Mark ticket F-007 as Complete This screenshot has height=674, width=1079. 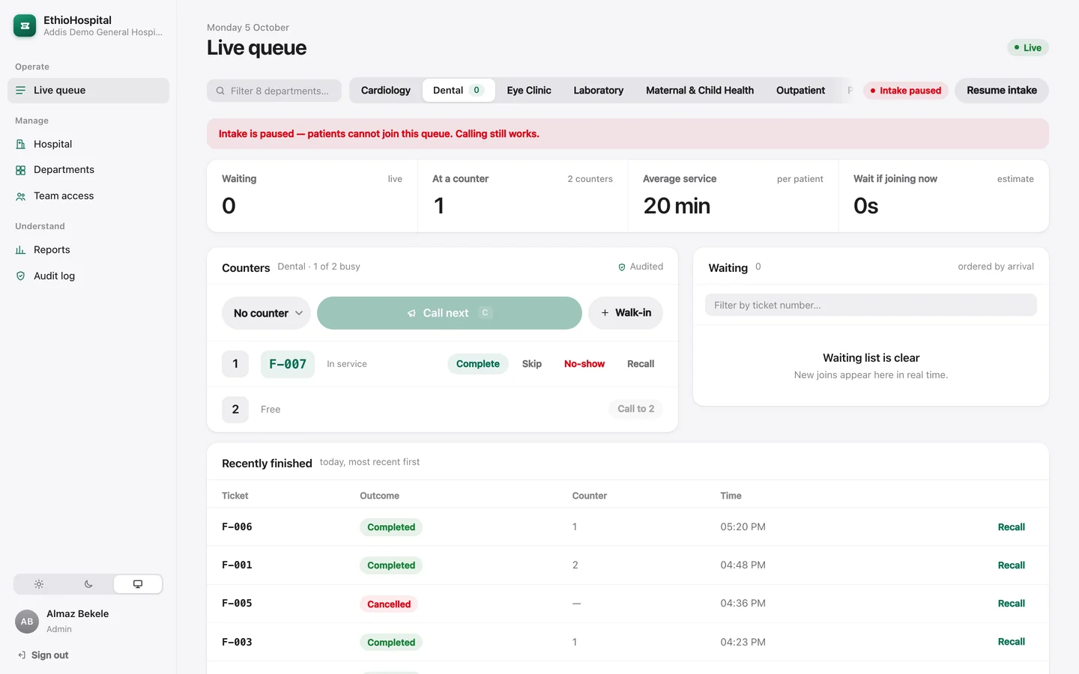pyautogui.click(x=478, y=364)
